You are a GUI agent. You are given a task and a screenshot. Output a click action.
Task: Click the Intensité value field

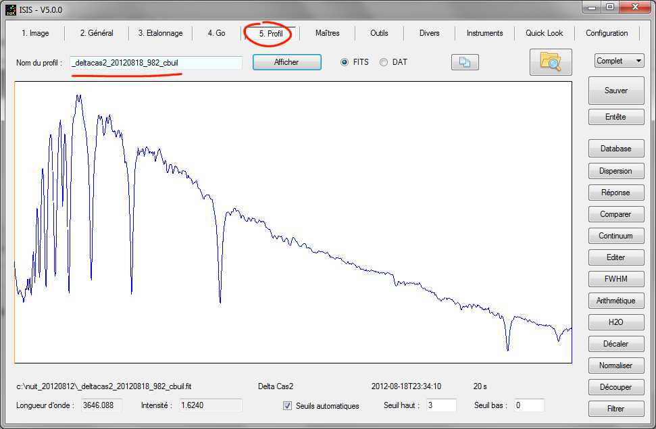tap(210, 405)
